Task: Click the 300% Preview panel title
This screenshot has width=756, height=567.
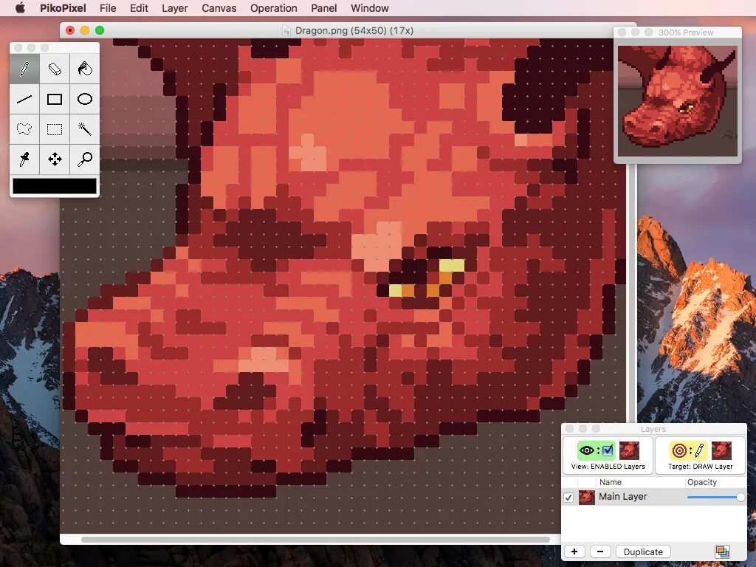Action: (x=686, y=32)
